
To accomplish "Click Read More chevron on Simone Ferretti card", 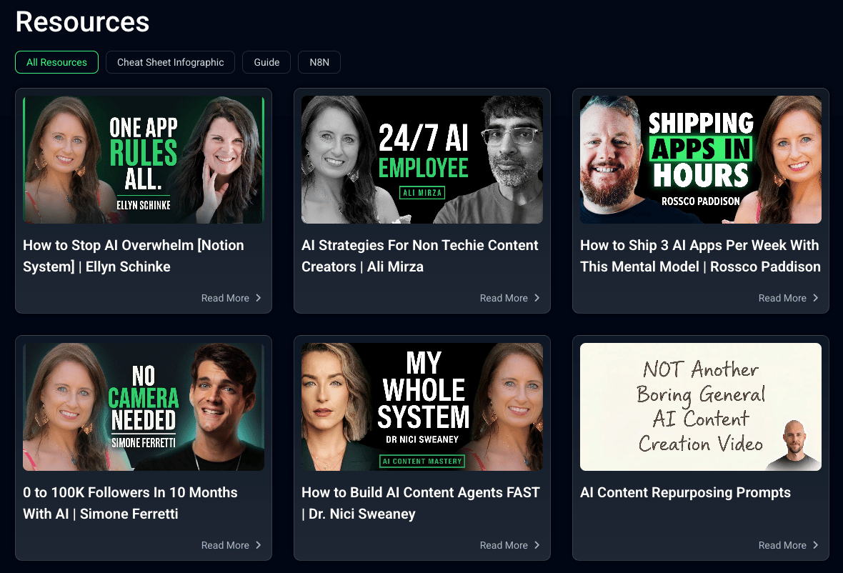I will pyautogui.click(x=259, y=545).
